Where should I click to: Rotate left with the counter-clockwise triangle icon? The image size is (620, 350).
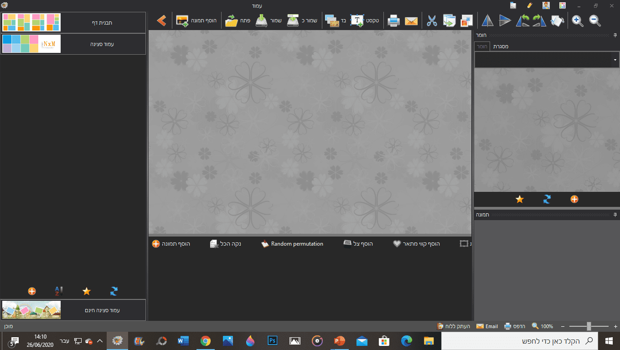(x=522, y=21)
